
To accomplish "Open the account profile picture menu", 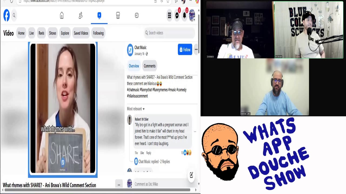I will tap(192, 15).
